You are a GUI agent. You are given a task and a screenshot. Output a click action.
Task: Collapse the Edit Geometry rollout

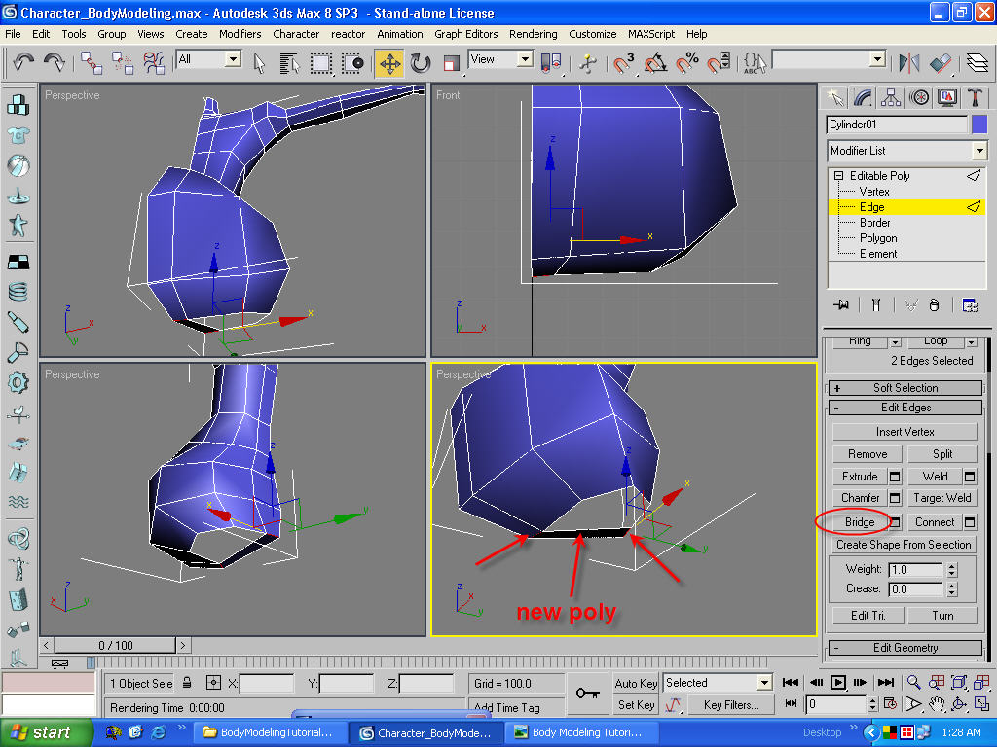click(x=905, y=648)
